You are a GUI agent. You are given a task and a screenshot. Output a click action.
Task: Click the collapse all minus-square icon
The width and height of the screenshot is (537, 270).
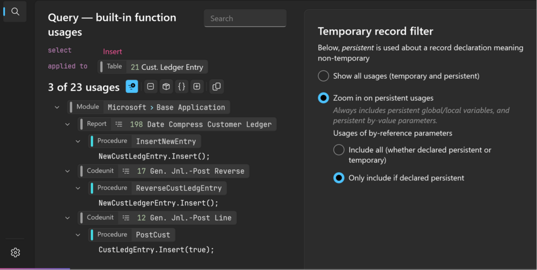(x=150, y=86)
